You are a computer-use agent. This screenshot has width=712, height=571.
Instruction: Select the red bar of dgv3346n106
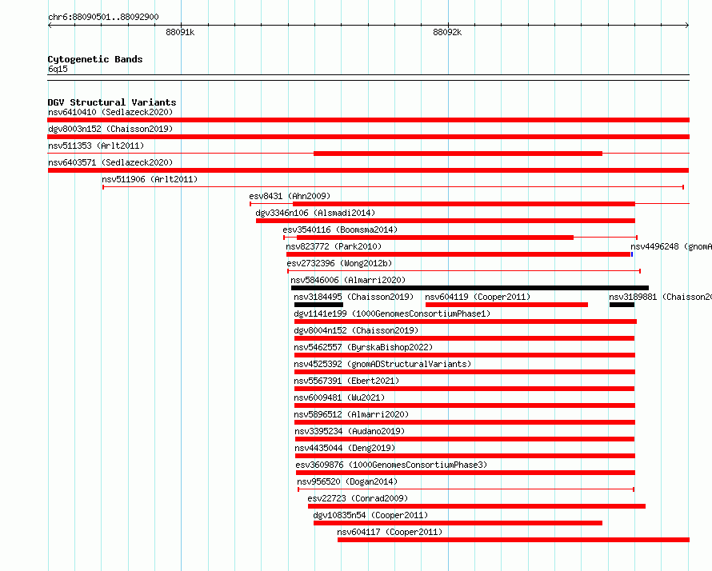pyautogui.click(x=446, y=221)
